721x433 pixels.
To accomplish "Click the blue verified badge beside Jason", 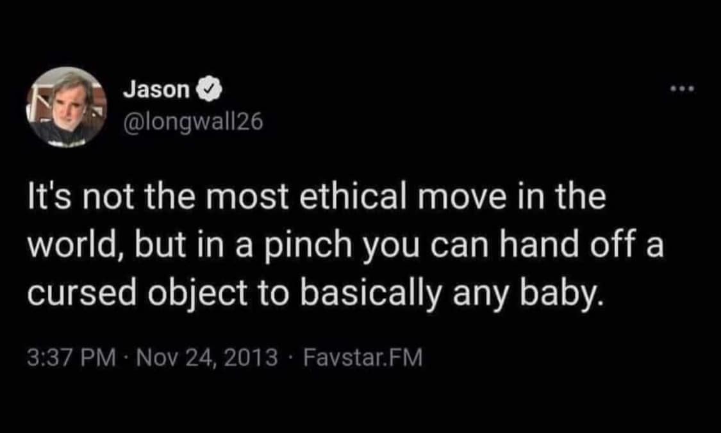I will click(211, 91).
